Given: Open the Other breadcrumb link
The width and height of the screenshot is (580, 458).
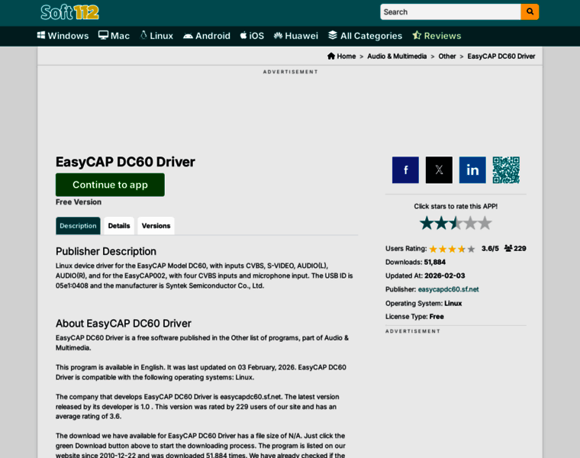Looking at the screenshot, I should click(x=447, y=56).
